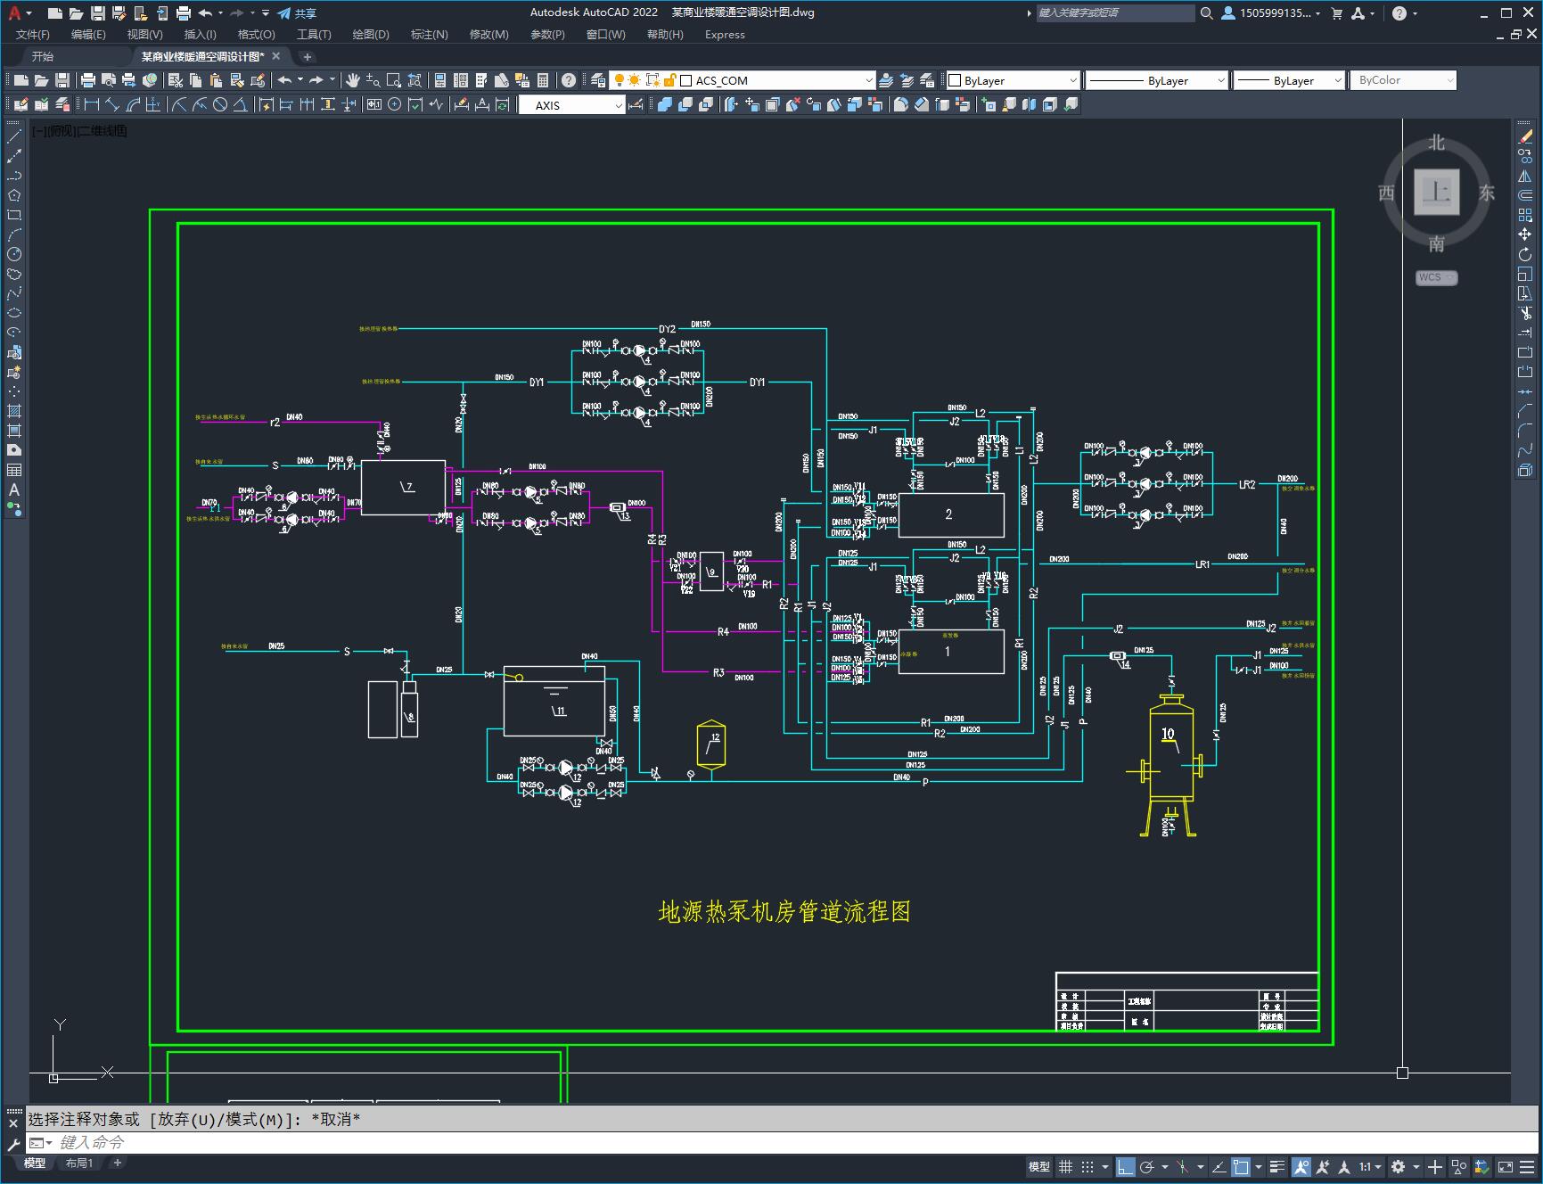Screen dimensions: 1543x1184
Task: Click the Diameter dimension tool
Action: click(x=220, y=104)
